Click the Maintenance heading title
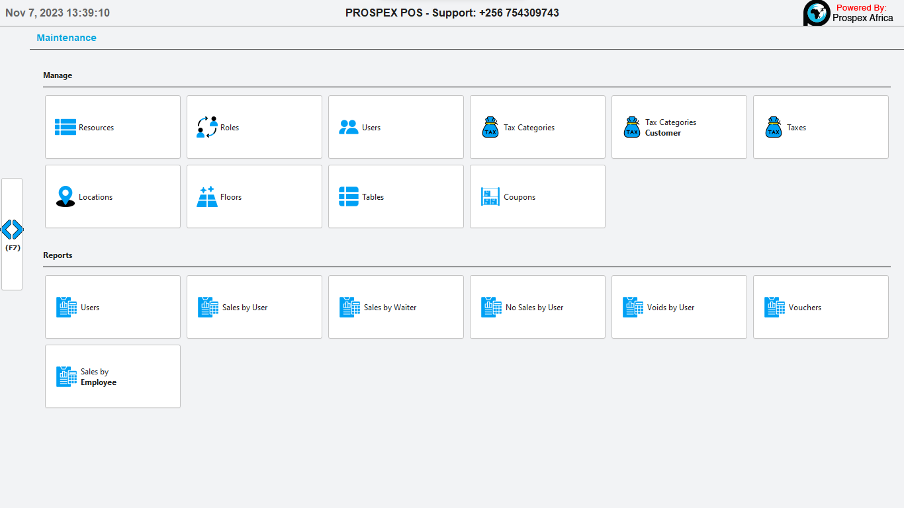Screen dimensions: 904x508 point(66,38)
